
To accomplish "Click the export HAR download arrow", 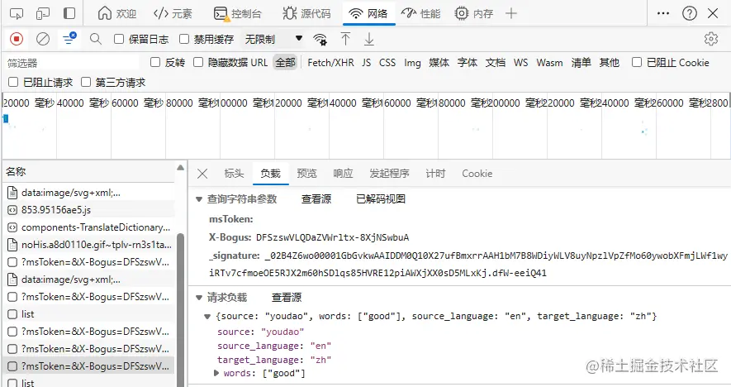I will [x=368, y=39].
